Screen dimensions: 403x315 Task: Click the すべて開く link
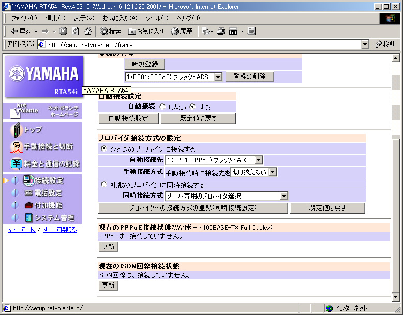coord(22,230)
